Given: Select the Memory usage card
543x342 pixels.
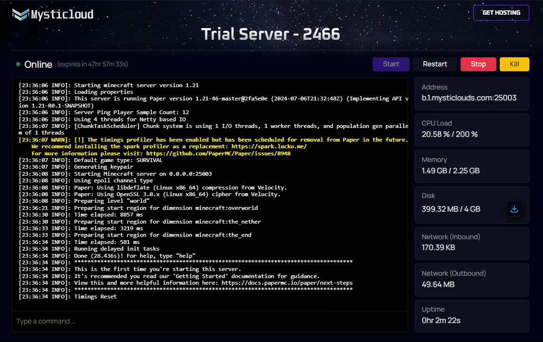Looking at the screenshot, I should 472,166.
